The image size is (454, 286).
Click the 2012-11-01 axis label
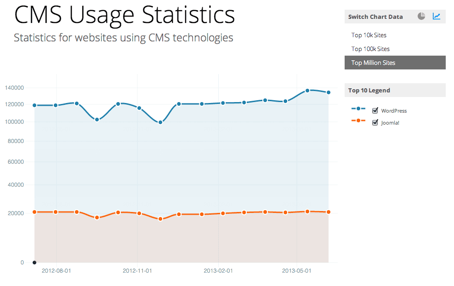(x=137, y=271)
